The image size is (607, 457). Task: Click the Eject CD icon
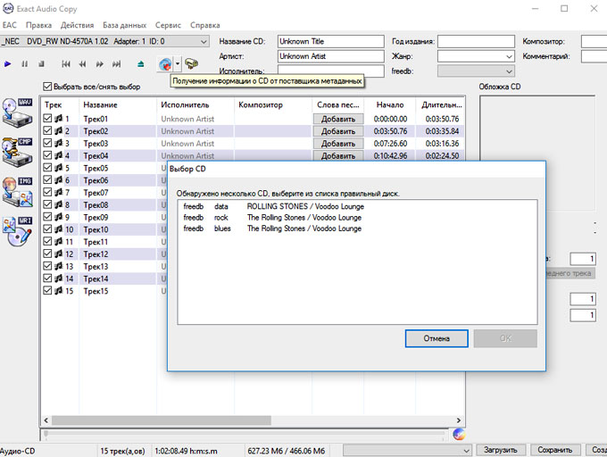(140, 64)
